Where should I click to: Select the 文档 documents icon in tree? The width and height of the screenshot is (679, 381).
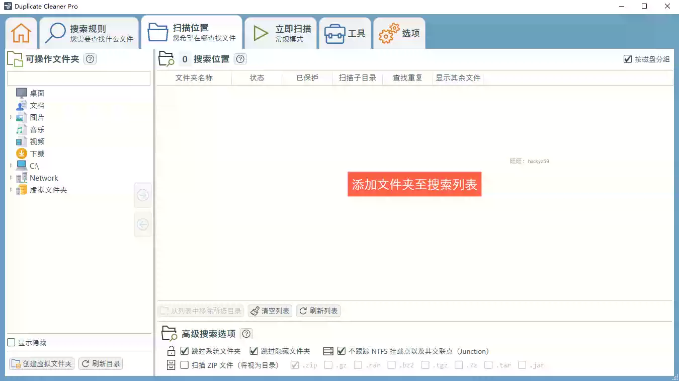(x=22, y=105)
